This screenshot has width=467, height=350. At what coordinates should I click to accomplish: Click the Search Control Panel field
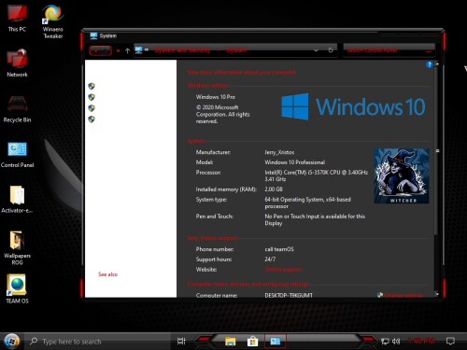pos(389,50)
